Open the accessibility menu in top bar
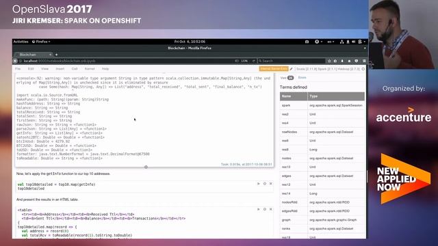This screenshot has width=438, height=246. 318,42
